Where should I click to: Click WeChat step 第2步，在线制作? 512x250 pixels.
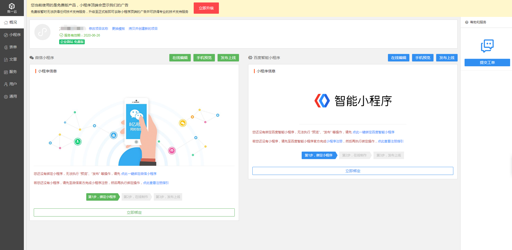pos(136,197)
